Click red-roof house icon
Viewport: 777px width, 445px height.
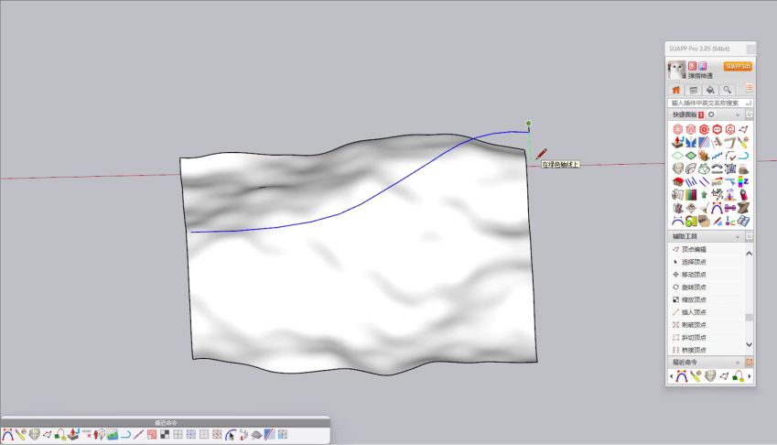(x=678, y=182)
